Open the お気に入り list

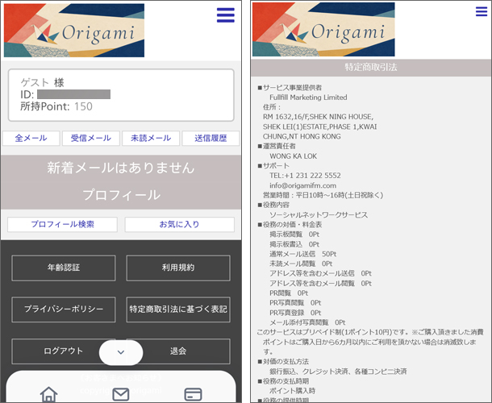[x=180, y=224]
